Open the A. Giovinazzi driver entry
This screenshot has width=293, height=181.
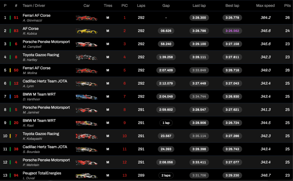pyautogui.click(x=32, y=20)
